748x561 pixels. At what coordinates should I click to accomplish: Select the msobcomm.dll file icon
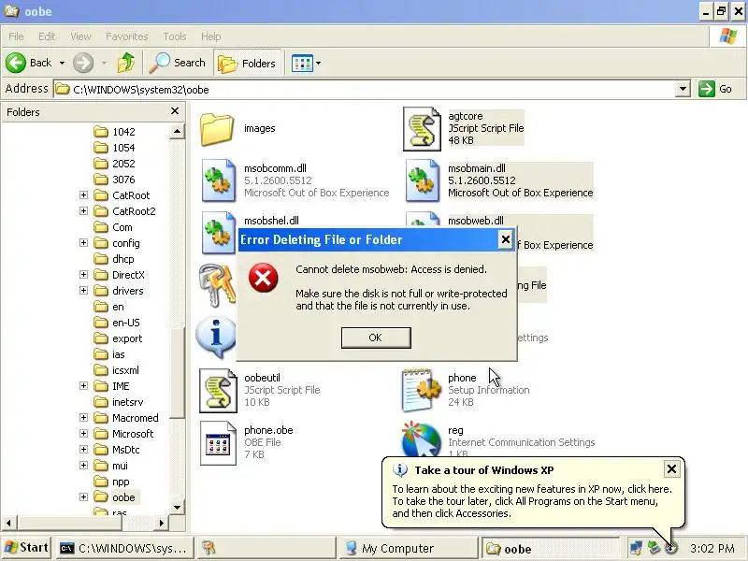[219, 180]
